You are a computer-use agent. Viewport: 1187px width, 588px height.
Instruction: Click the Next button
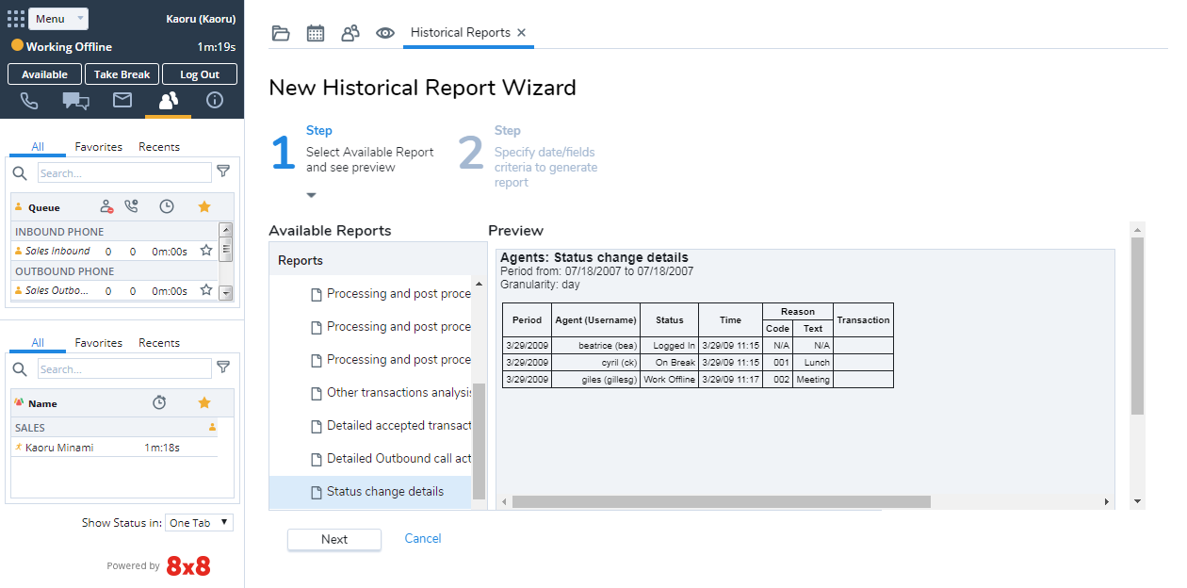[334, 539]
